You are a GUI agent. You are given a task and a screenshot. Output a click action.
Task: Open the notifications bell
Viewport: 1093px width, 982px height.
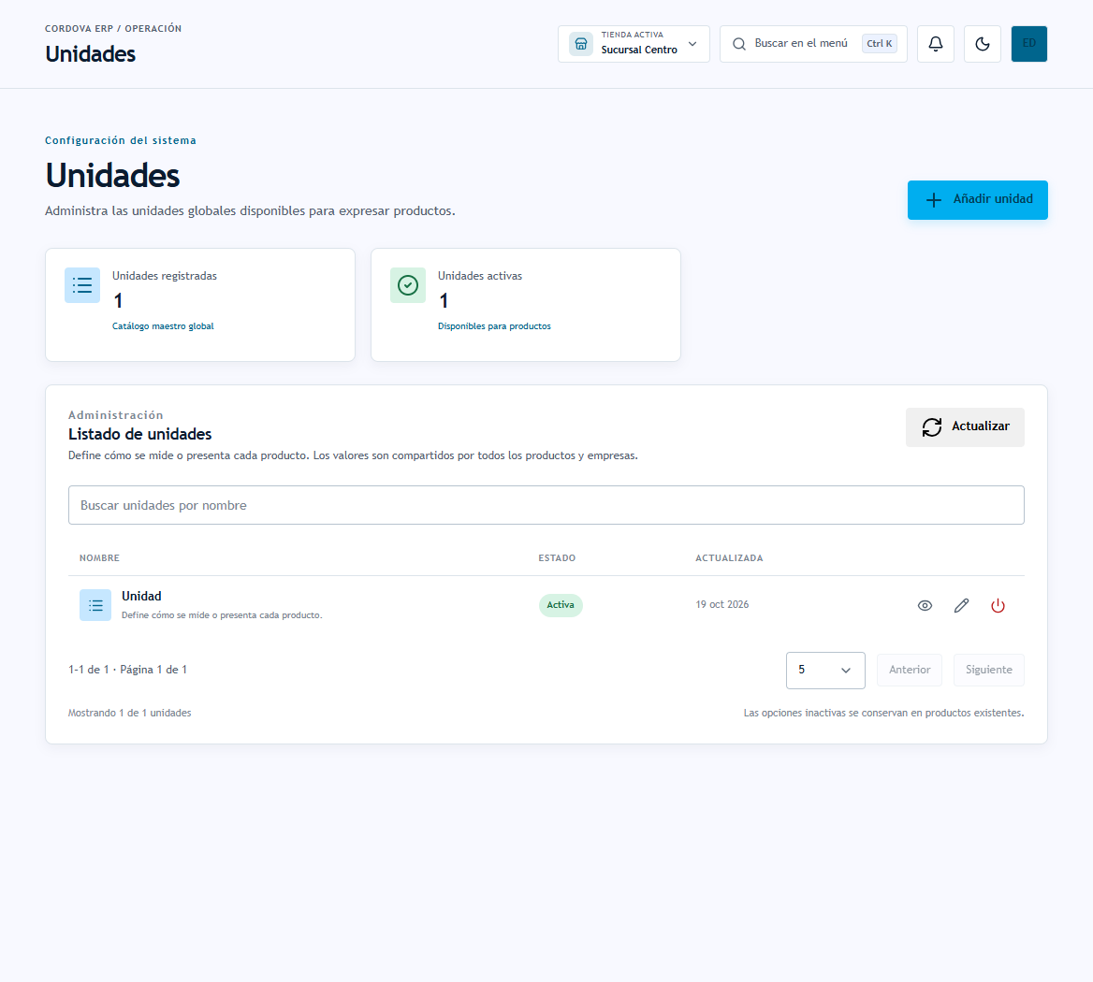click(936, 44)
